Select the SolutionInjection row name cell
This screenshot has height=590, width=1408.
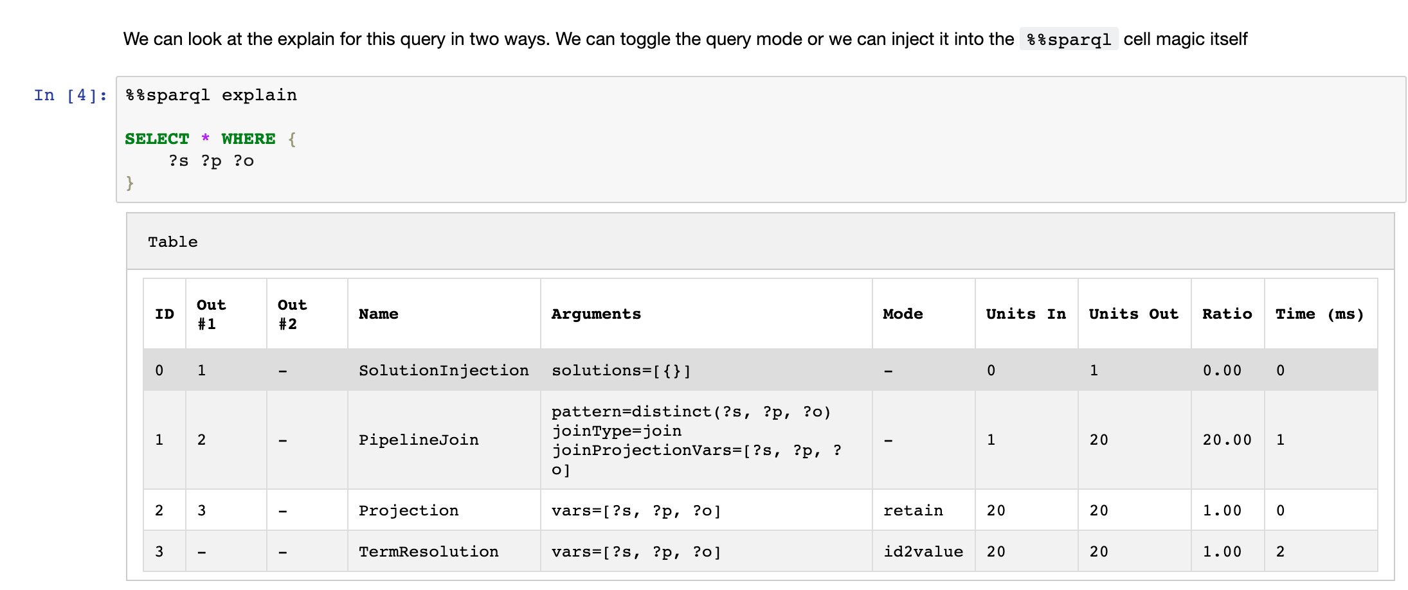444,371
